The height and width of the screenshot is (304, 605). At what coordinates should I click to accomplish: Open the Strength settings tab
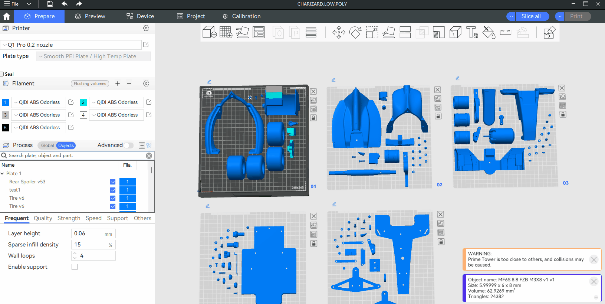point(69,218)
